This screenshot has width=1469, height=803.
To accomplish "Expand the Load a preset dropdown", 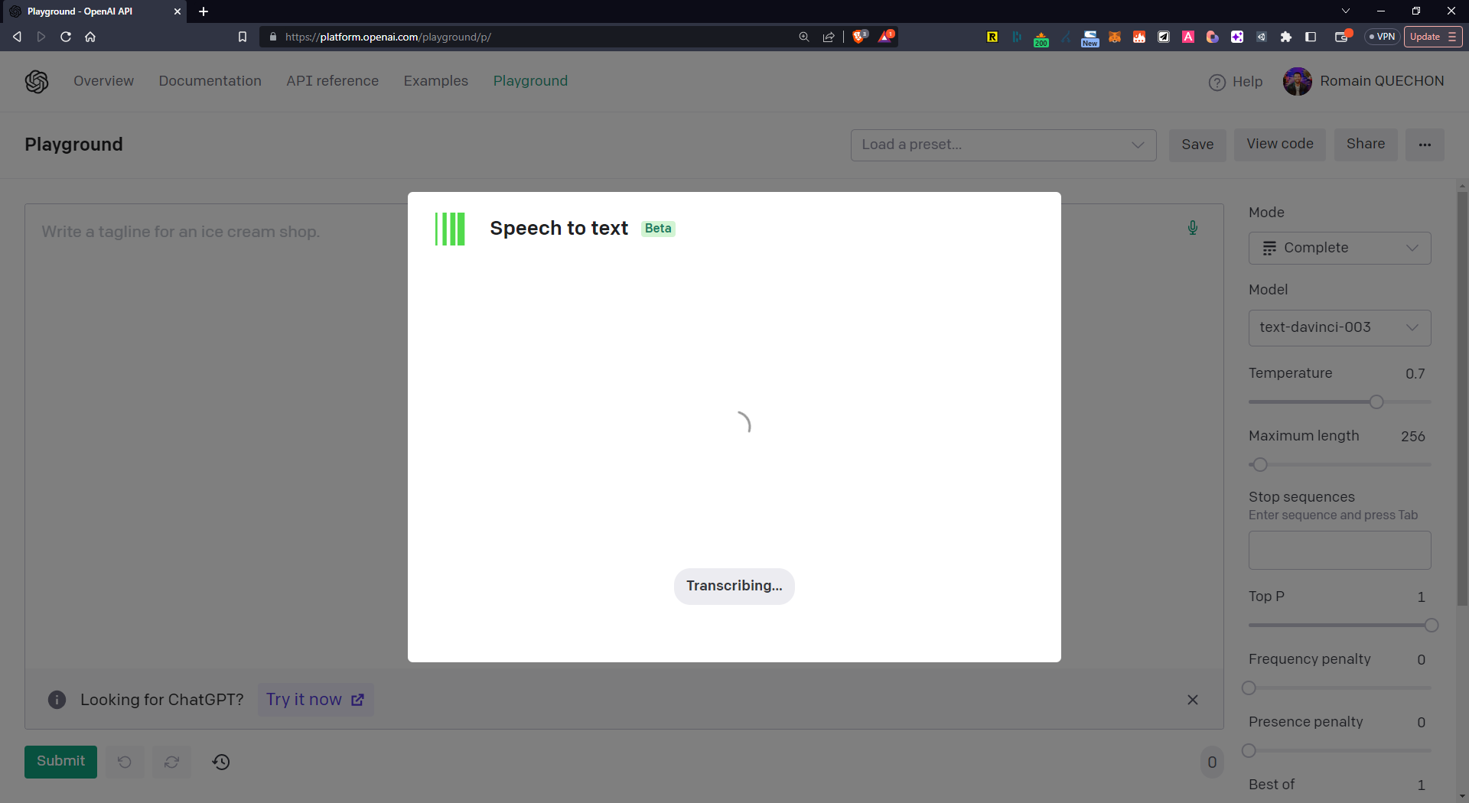I will click(1002, 145).
